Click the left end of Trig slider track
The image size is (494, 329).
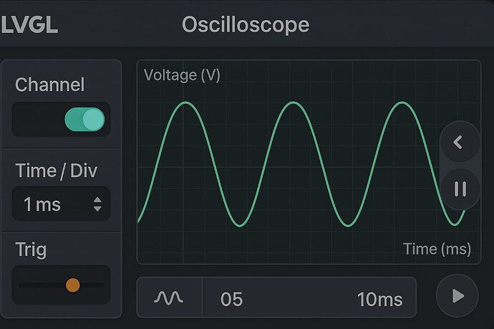[23, 285]
